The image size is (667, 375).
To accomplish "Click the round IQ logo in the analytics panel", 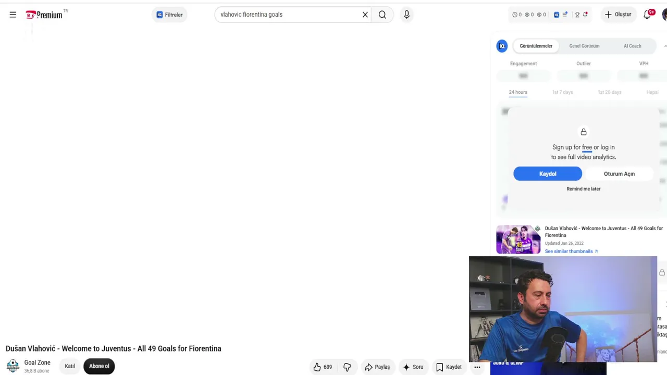I will tap(502, 46).
